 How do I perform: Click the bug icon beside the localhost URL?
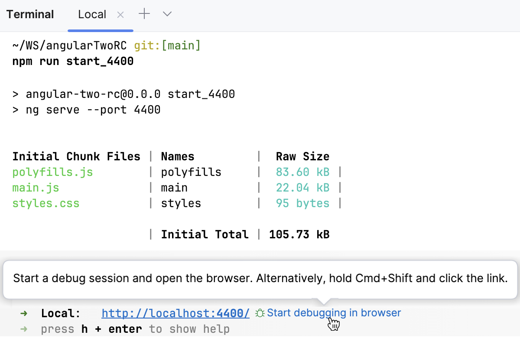coord(259,313)
